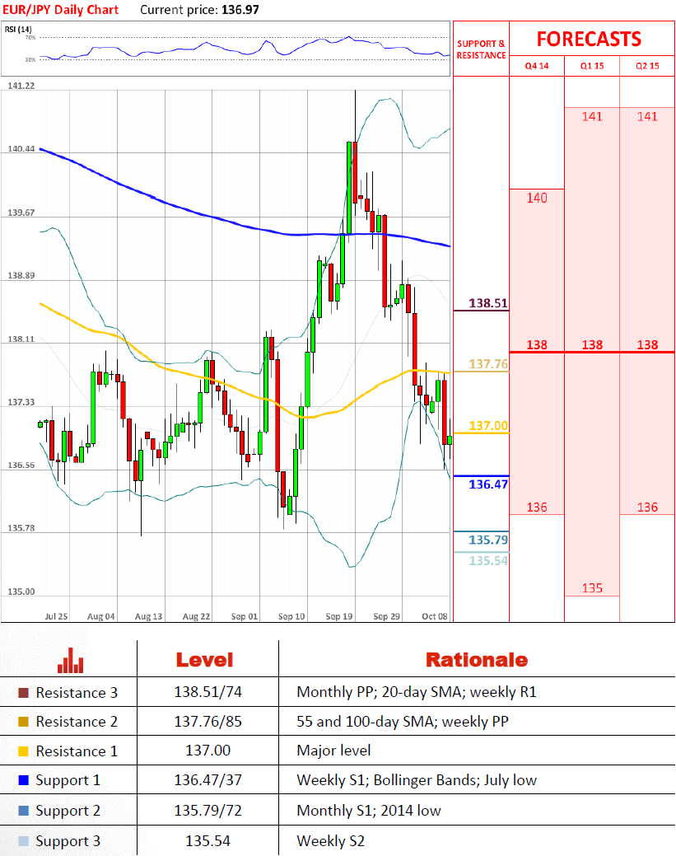Image resolution: width=676 pixels, height=856 pixels.
Task: Click the Resistance 2 orange color swatch
Action: tap(23, 722)
